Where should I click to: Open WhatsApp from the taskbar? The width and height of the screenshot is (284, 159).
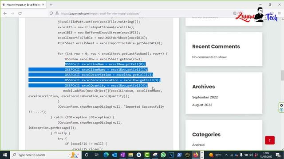[x=163, y=155]
